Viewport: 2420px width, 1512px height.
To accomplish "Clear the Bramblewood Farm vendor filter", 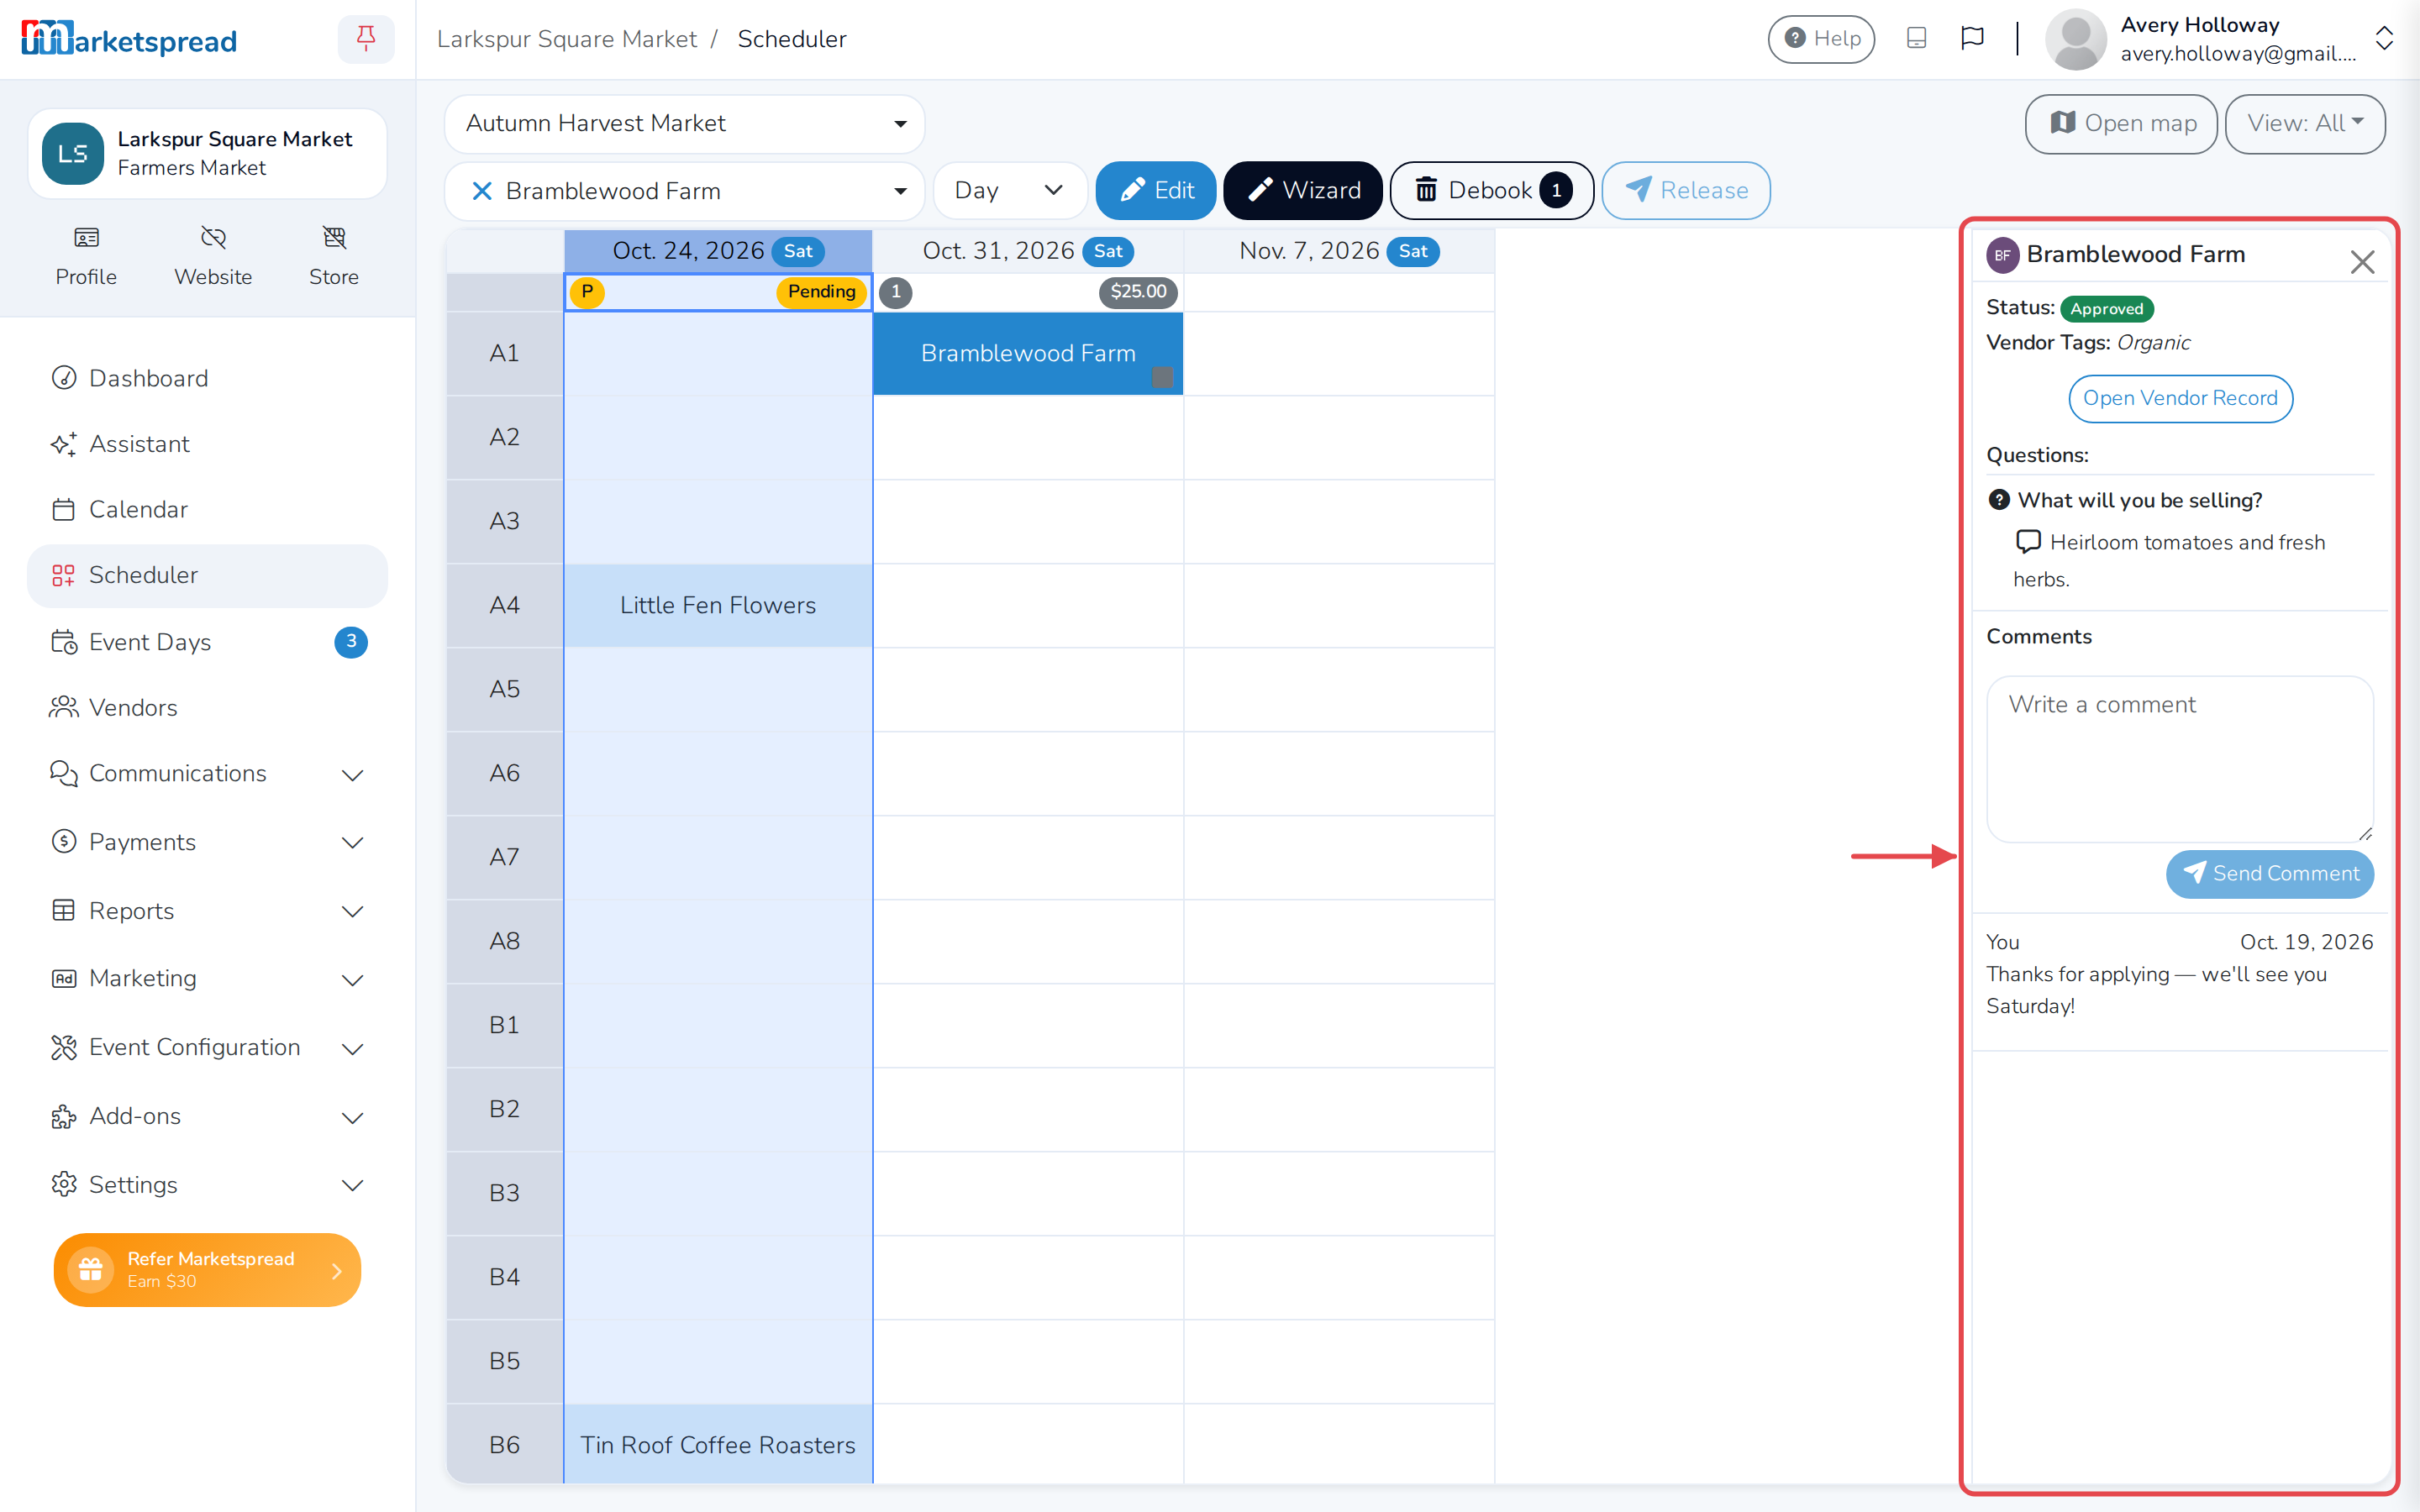I will [482, 191].
